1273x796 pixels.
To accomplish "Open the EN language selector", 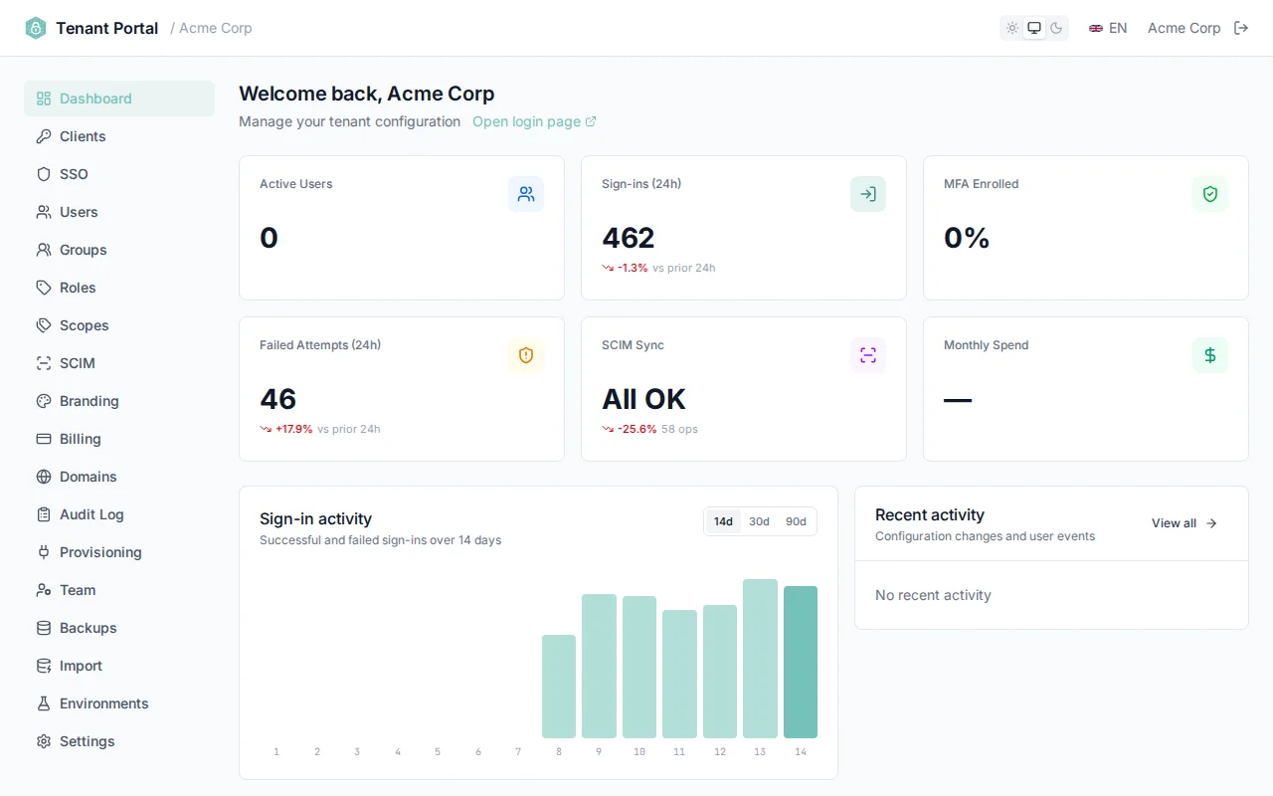I will [x=1108, y=28].
